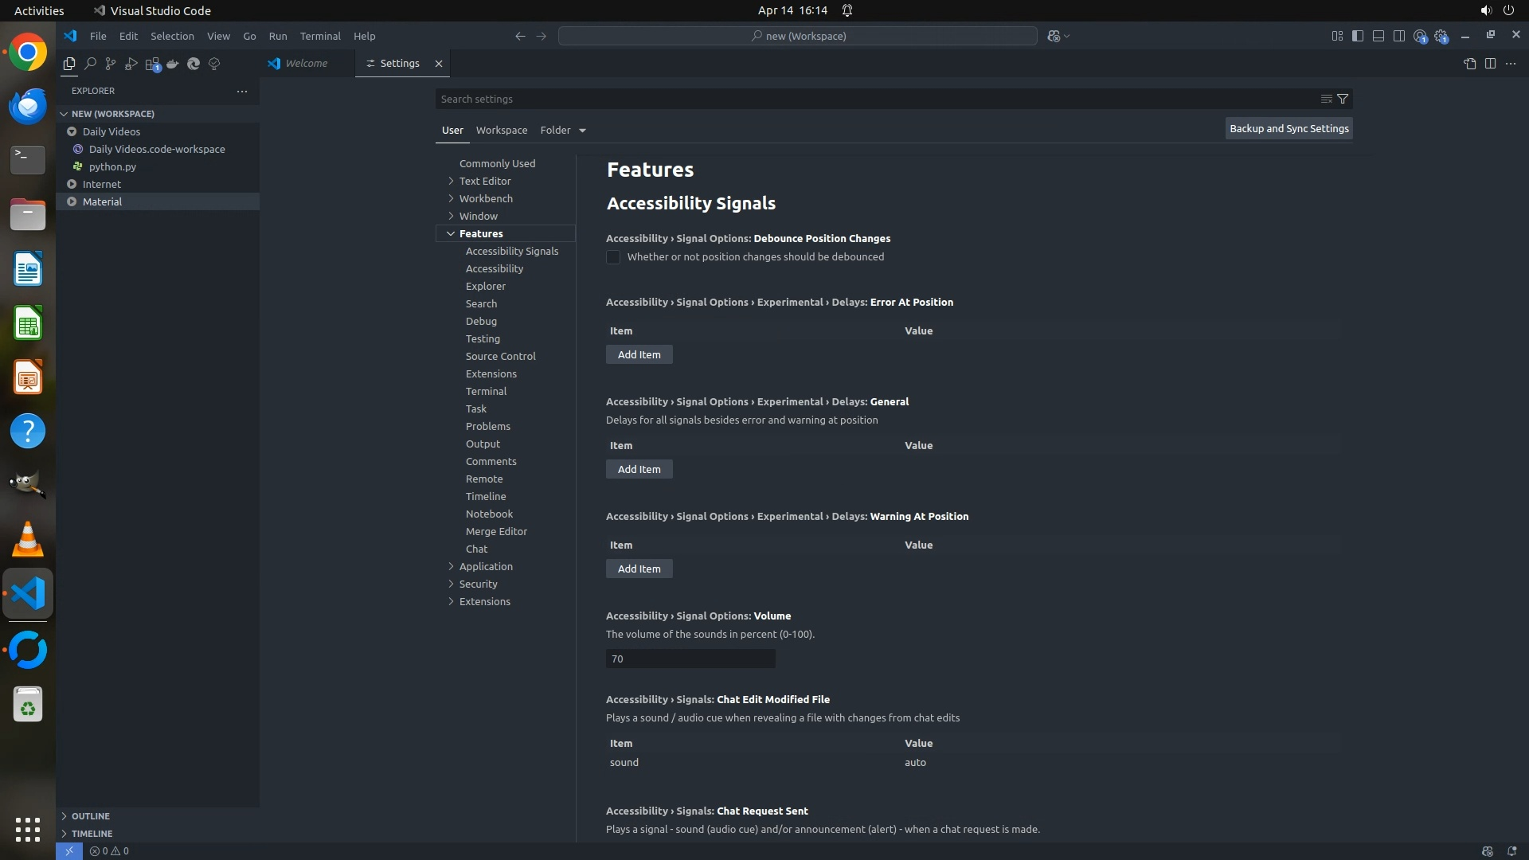Expand the Timeline section in Explorer
This screenshot has height=860, width=1529.
[91, 833]
